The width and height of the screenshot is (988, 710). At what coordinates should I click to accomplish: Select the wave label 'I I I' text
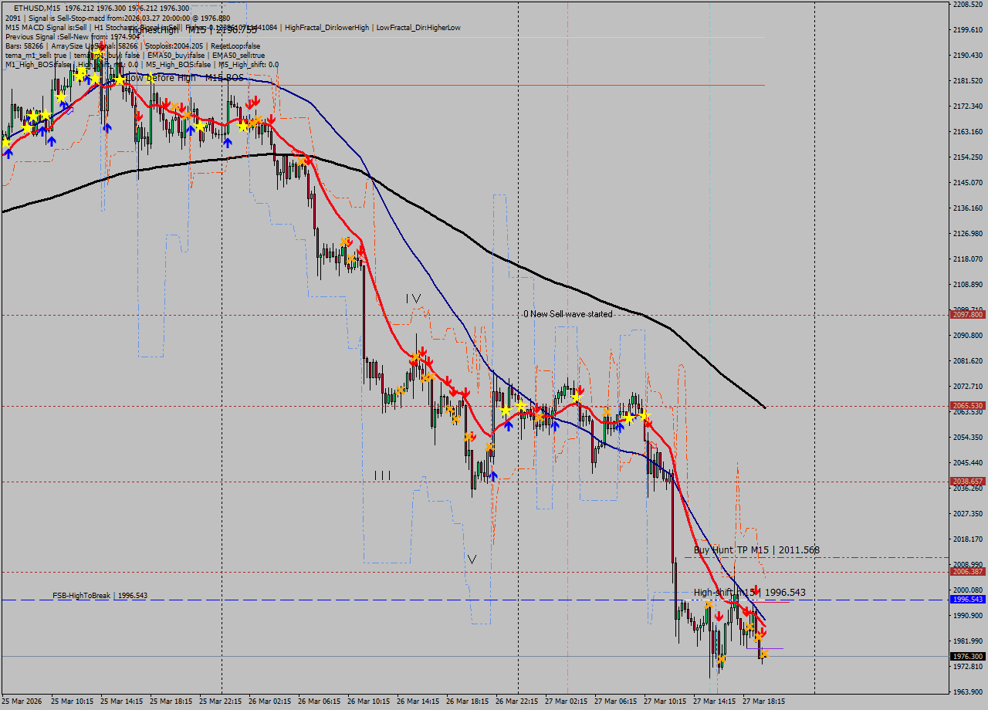click(382, 475)
